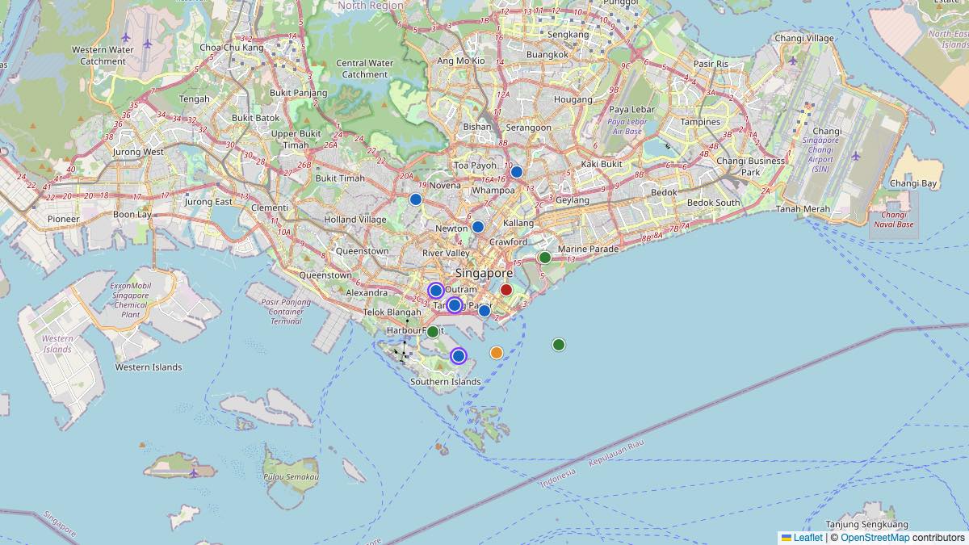This screenshot has width=969, height=545.
Task: Click the Changi Village map label
Action: (804, 38)
